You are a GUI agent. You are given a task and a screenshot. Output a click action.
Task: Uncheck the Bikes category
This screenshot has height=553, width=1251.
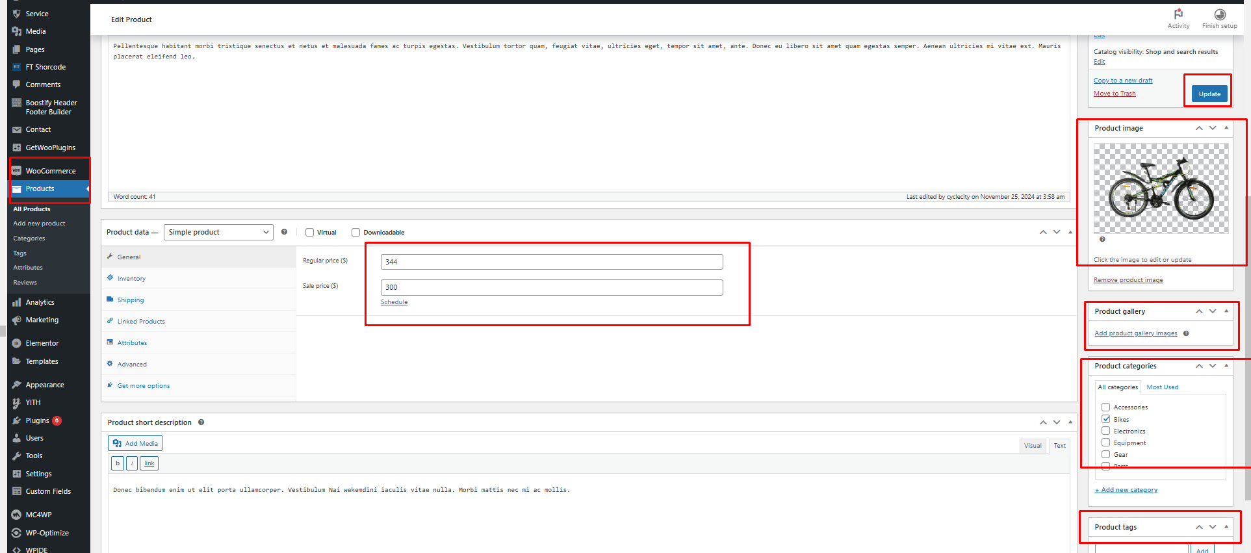[x=1105, y=419]
